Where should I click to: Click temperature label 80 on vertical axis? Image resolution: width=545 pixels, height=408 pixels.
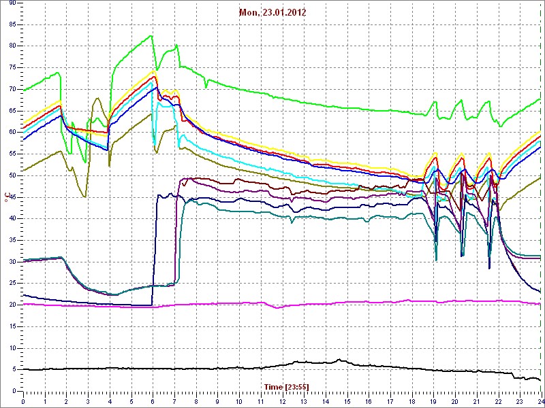12,46
